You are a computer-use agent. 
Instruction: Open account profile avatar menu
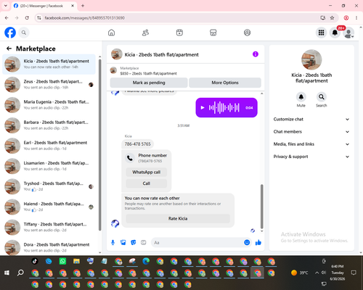point(348,33)
